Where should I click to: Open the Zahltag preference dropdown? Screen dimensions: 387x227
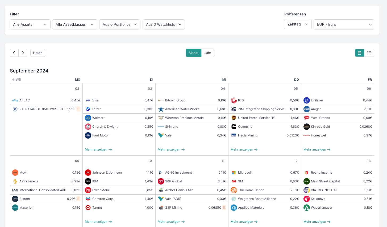tap(298, 24)
